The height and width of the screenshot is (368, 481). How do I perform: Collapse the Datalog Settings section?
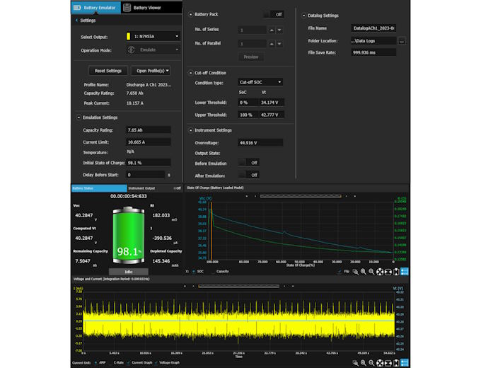pyautogui.click(x=304, y=16)
